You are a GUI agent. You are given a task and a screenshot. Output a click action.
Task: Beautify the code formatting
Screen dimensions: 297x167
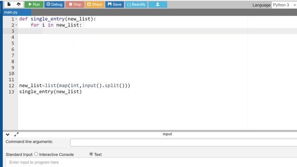tap(136, 4)
